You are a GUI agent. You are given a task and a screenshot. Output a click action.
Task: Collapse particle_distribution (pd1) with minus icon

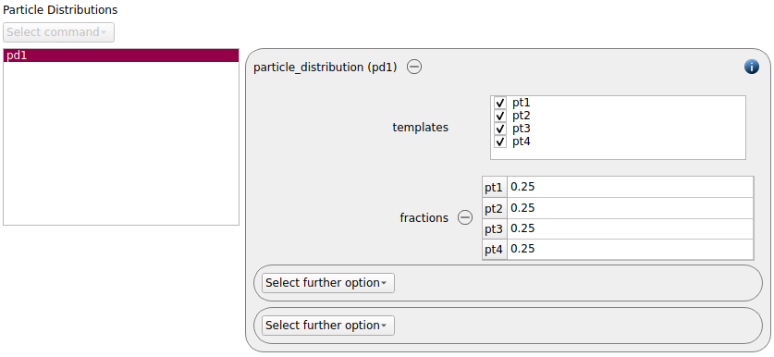click(414, 67)
